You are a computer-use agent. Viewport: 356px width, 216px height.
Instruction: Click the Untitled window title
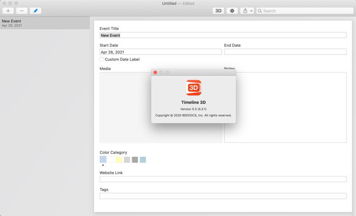tap(169, 4)
